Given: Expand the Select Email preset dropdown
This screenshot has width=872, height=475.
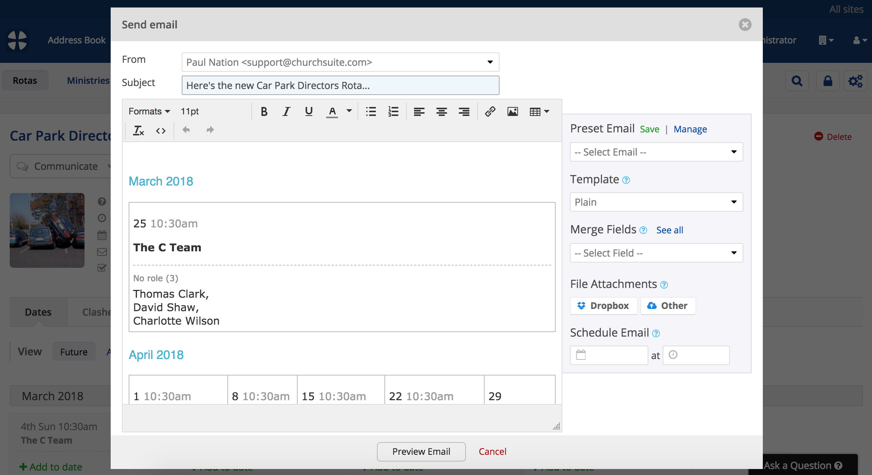Looking at the screenshot, I should [656, 152].
